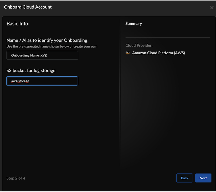
Task: Click the S3 bucket for log storage label
Action: [31, 70]
